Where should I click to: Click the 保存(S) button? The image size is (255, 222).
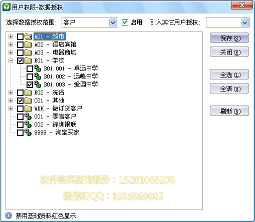pyautogui.click(x=229, y=38)
